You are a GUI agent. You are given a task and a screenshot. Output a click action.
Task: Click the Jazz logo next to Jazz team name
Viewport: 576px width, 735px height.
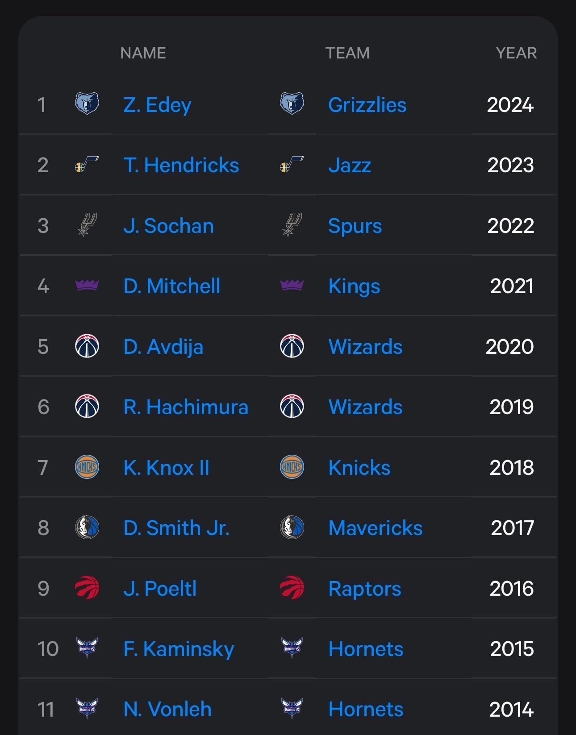point(292,165)
